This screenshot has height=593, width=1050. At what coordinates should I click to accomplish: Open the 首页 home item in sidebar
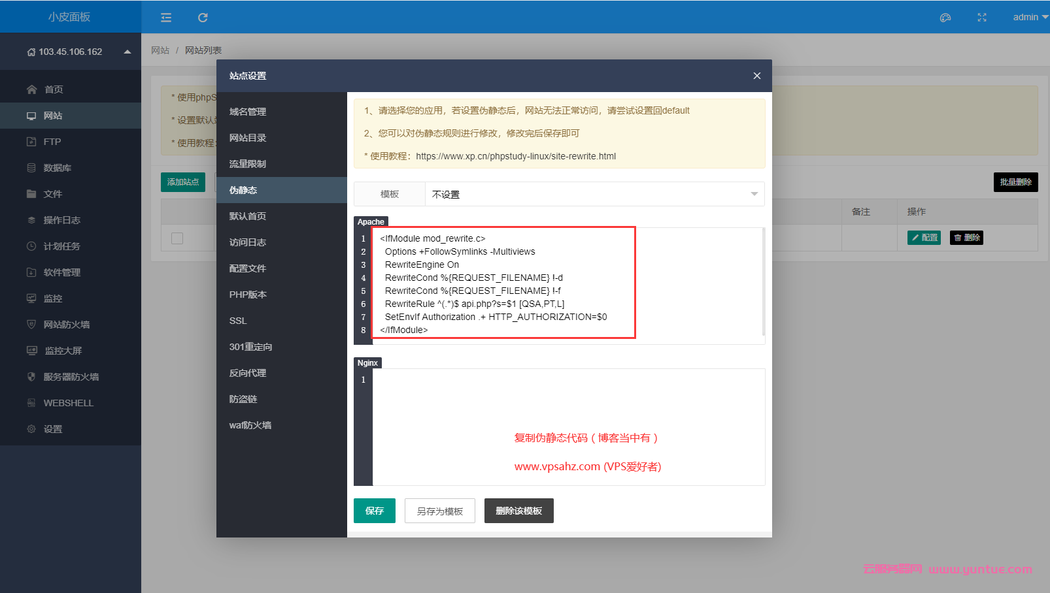[54, 89]
